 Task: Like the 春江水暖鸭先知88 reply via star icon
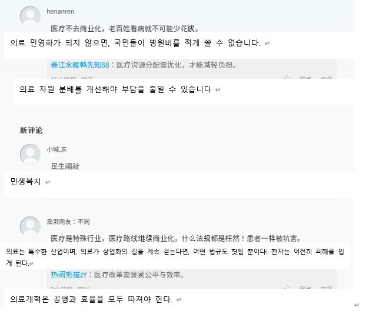(287, 78)
